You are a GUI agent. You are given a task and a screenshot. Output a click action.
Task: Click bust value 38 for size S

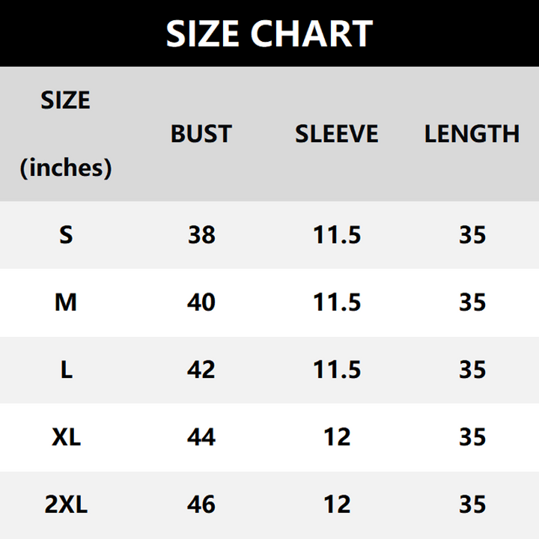pyautogui.click(x=201, y=235)
